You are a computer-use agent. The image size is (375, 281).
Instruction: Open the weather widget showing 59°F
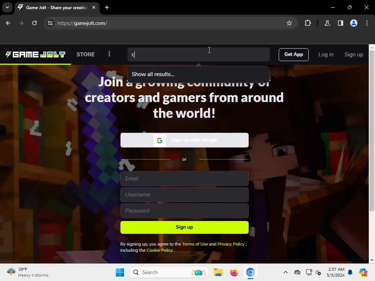(x=27, y=272)
